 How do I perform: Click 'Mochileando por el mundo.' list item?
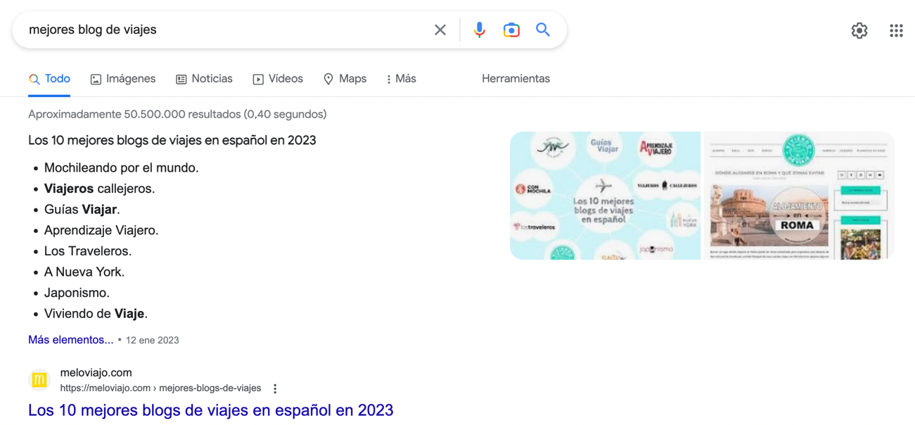(x=121, y=167)
